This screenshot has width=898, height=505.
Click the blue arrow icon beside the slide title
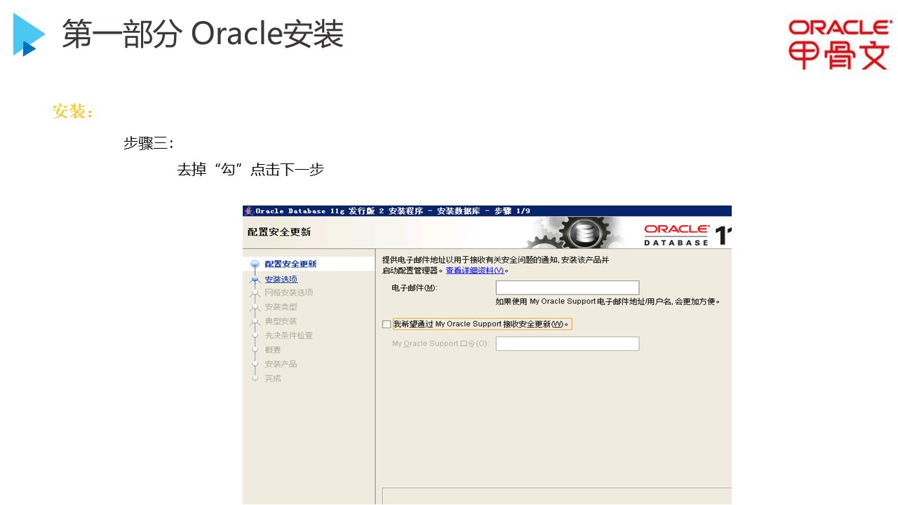pos(29,34)
